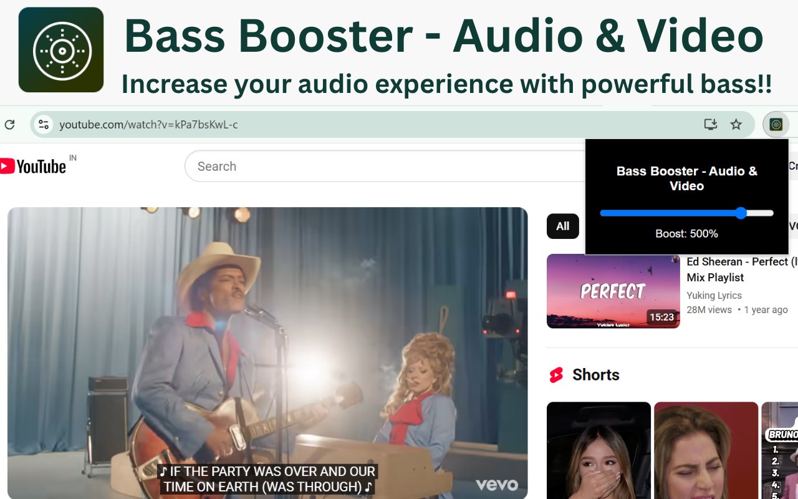
Task: Open the Ed Sheeran Perfect video thumbnail
Action: tap(613, 291)
